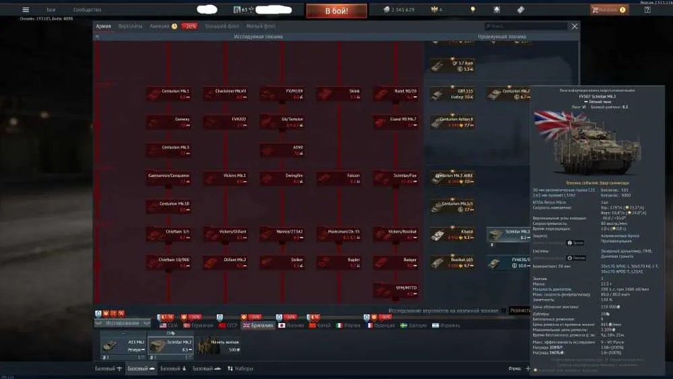Expand the Vickers/Olifant group
673x379 pixels.
click(225, 234)
